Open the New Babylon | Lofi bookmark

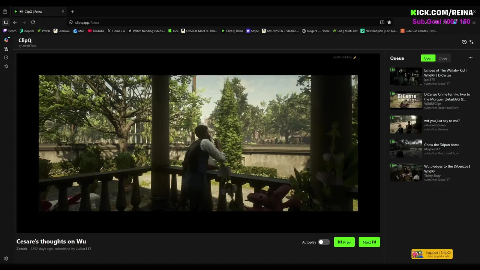click(x=379, y=31)
